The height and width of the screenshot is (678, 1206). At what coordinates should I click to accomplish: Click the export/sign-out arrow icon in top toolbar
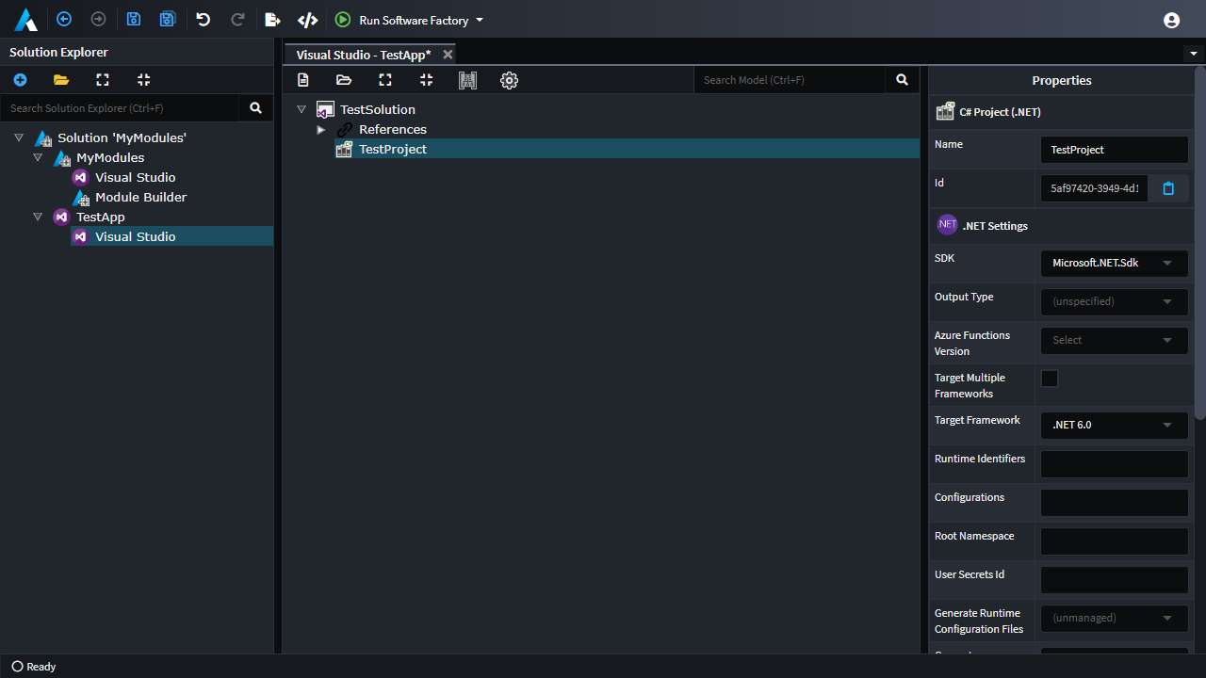pos(272,19)
